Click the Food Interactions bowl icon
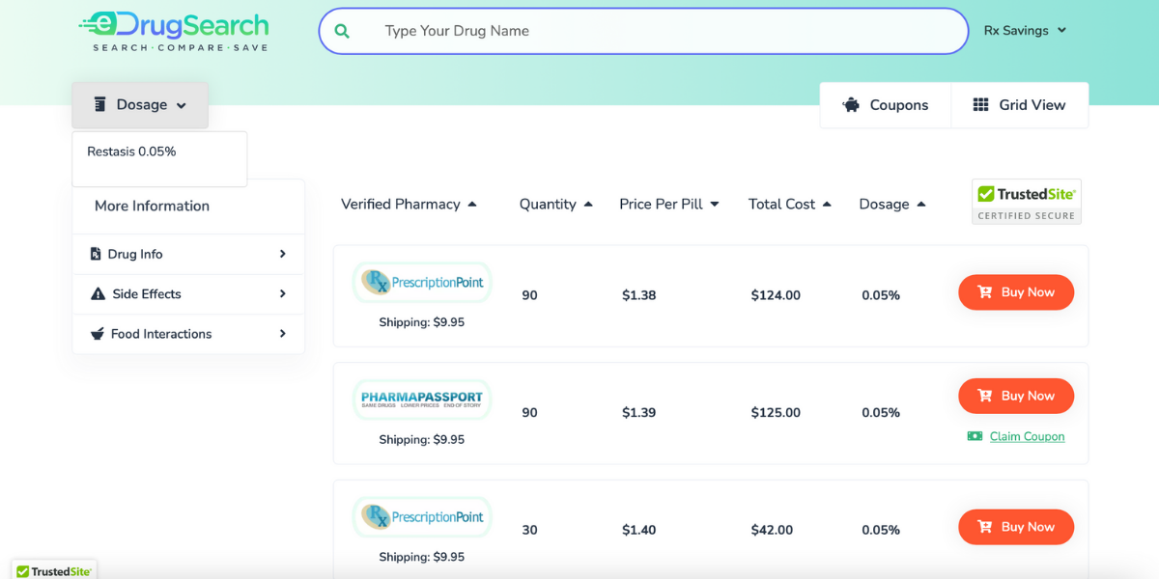 click(x=98, y=334)
